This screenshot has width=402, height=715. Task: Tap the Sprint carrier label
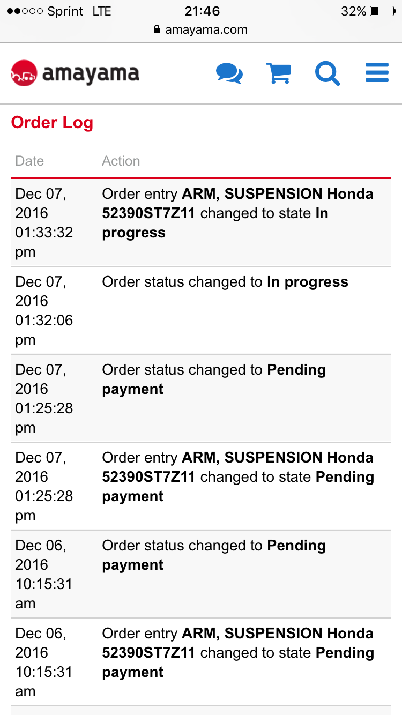65,11
